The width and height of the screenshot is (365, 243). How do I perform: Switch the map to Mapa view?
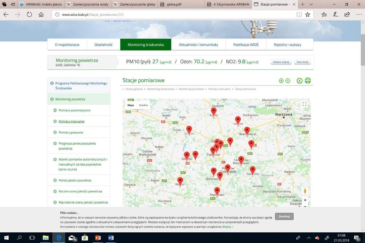coord(130,105)
